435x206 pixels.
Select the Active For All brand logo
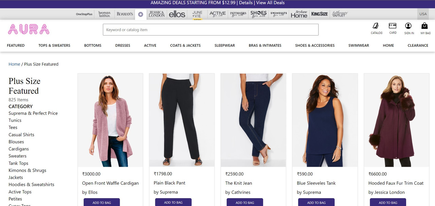click(217, 14)
